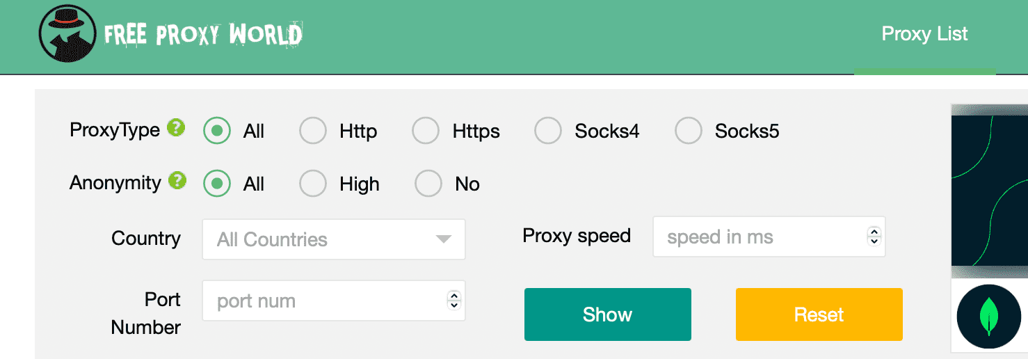Click the Free Proxy World hat logo
Viewport: 1028px width, 359px height.
click(67, 34)
